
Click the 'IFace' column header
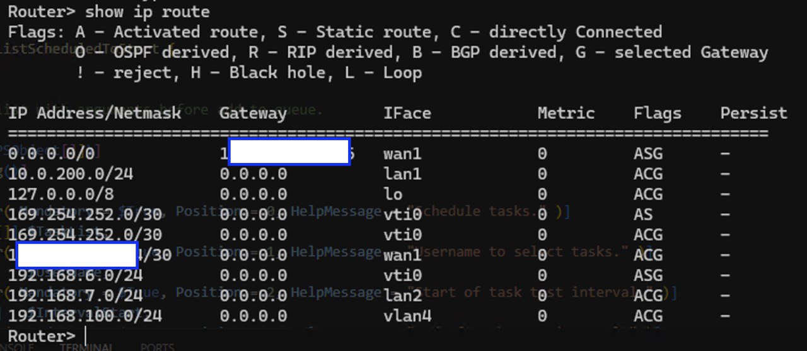point(407,113)
